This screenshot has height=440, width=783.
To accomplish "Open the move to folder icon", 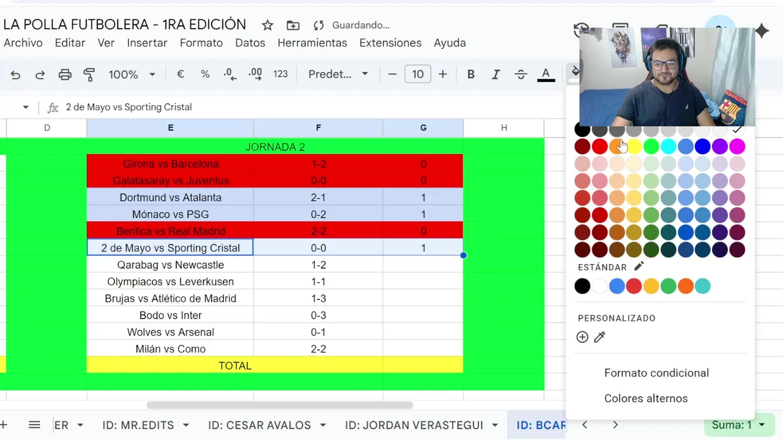I will pyautogui.click(x=293, y=25).
